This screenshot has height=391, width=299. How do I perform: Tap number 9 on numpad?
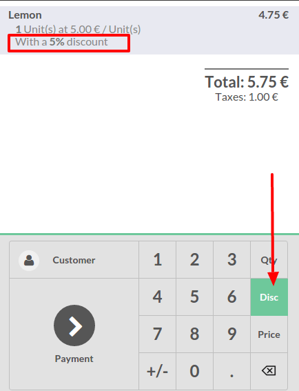pos(231,334)
